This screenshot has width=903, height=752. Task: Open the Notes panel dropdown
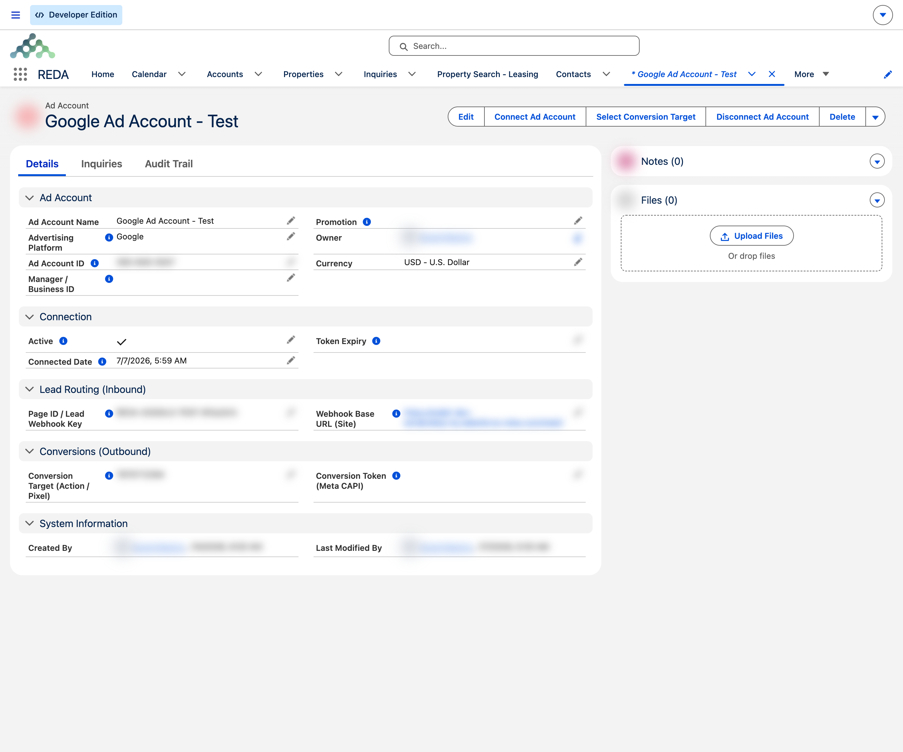[877, 162]
